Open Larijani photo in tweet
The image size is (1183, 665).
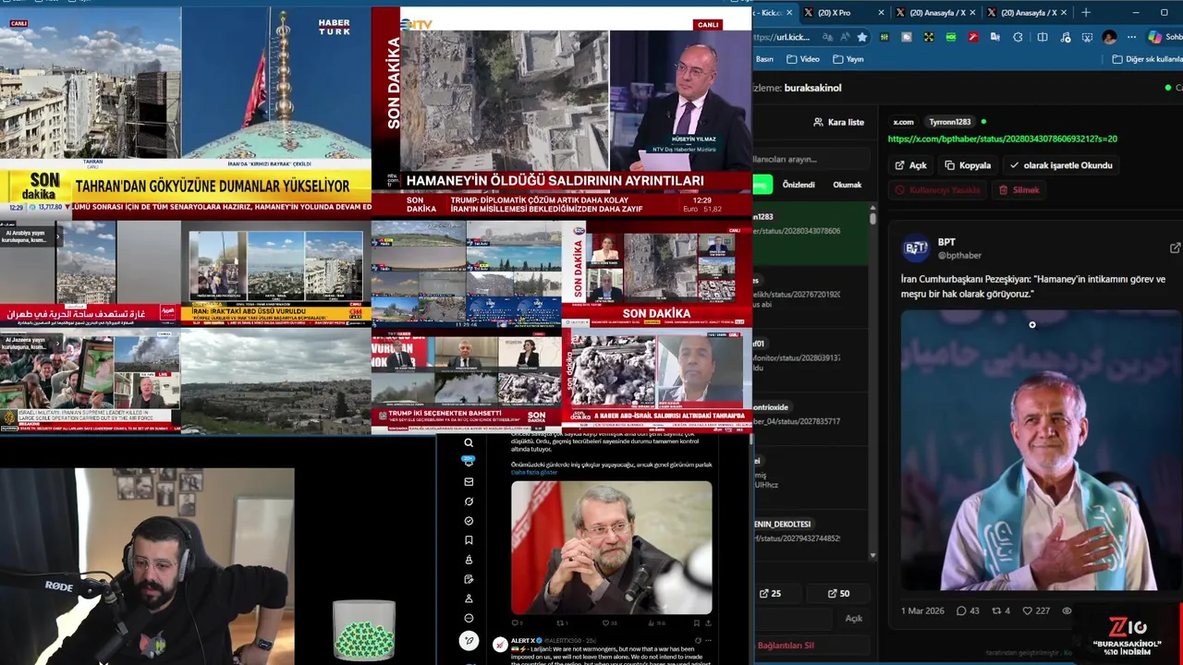(x=612, y=547)
